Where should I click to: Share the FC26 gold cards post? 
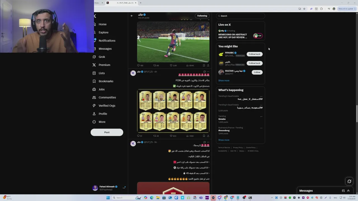pos(208,136)
